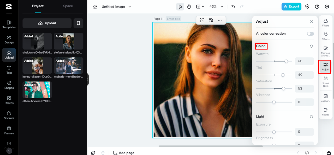
Task: Reset the Color section adjustments
Action: tap(311, 46)
